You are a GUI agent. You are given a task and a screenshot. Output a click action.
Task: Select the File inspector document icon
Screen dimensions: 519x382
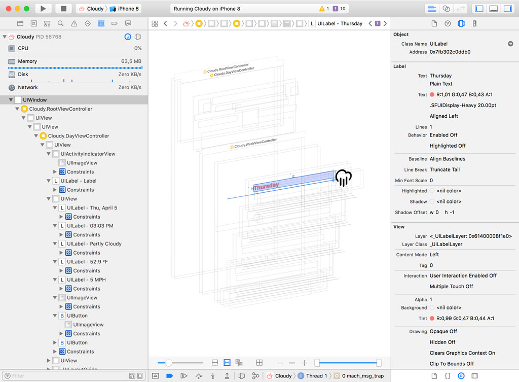tap(434, 23)
